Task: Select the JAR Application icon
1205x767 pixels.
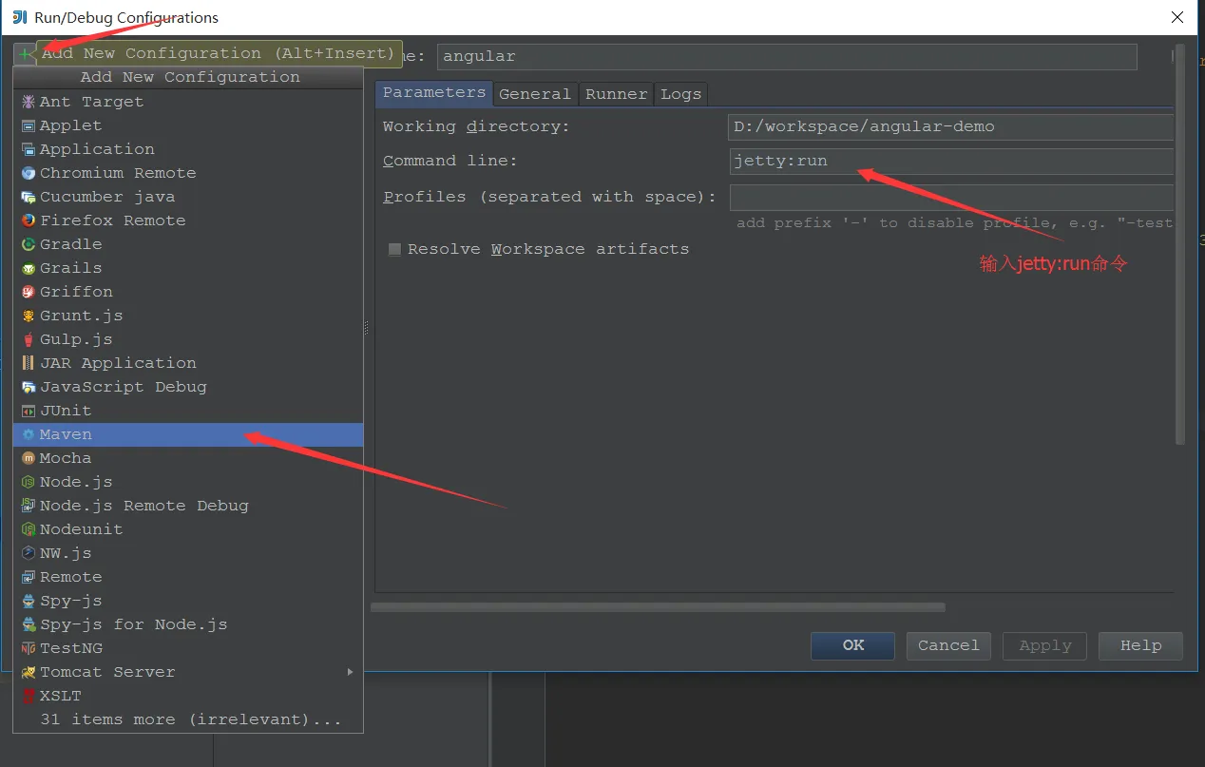Action: [x=29, y=363]
